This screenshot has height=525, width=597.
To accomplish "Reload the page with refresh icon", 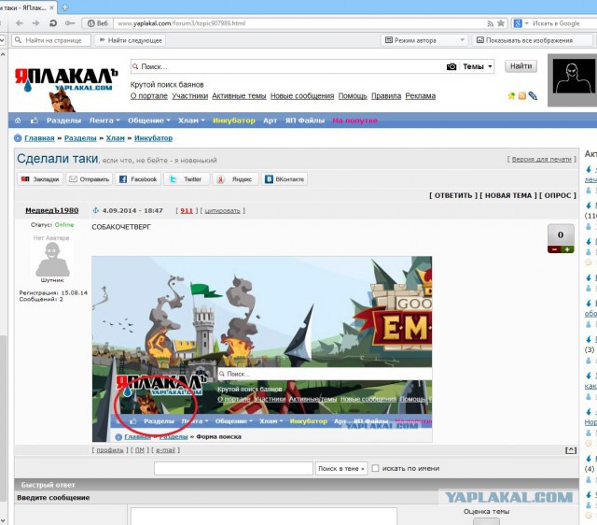I will (53, 23).
